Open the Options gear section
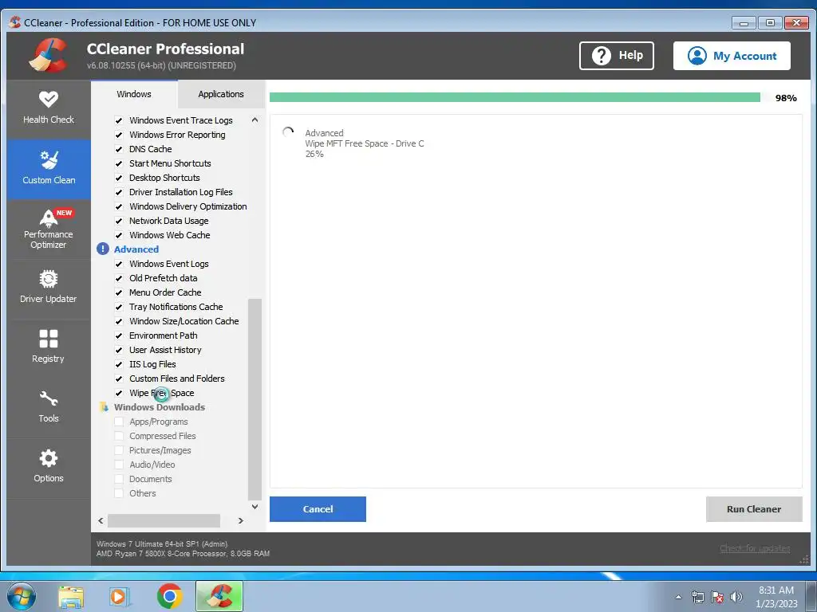The width and height of the screenshot is (817, 612). click(x=49, y=467)
